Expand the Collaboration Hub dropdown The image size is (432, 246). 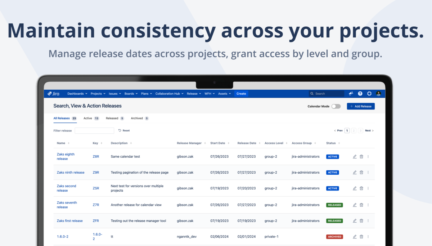pyautogui.click(x=169, y=93)
